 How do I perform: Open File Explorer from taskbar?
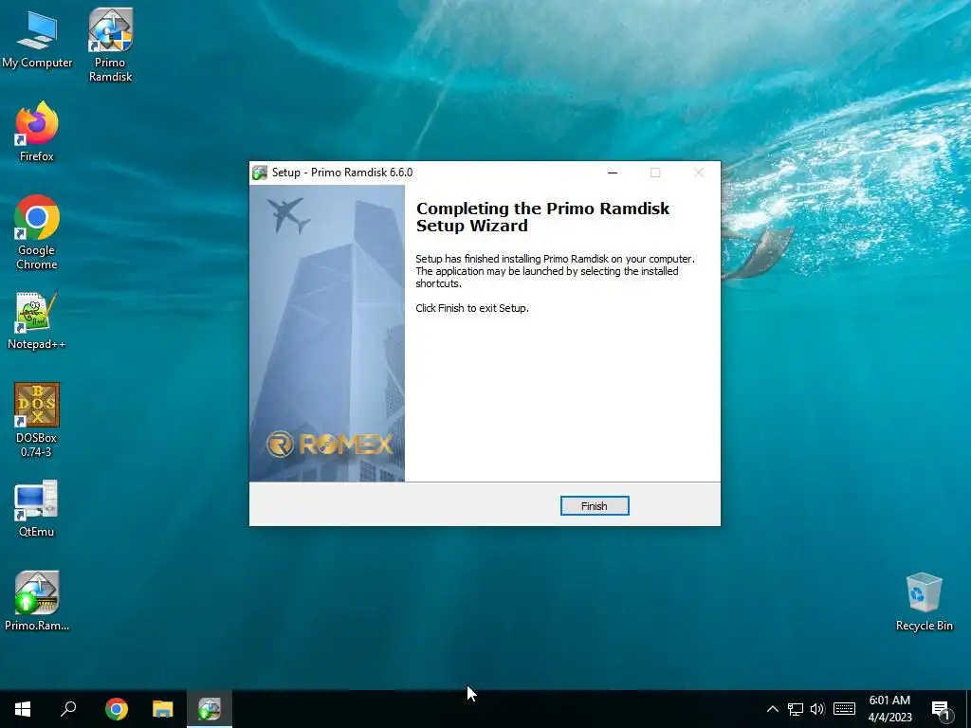click(163, 709)
